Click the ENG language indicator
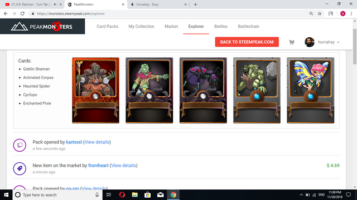This screenshot has width=357, height=200. [x=321, y=195]
